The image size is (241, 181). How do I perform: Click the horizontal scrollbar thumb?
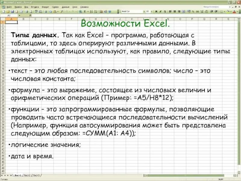click(x=186, y=175)
